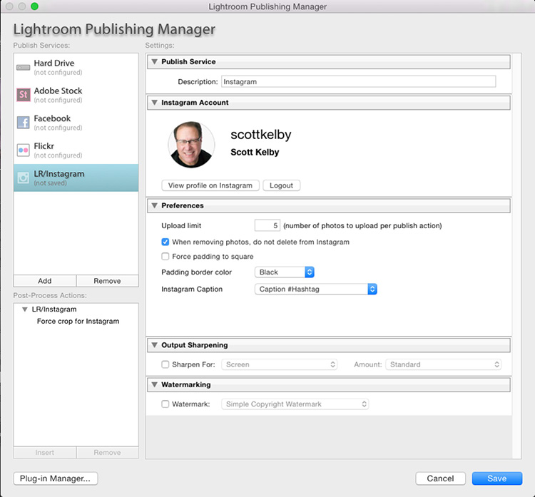The width and height of the screenshot is (535, 497).
Task: Click the green zoom window button
Action: (x=34, y=6)
